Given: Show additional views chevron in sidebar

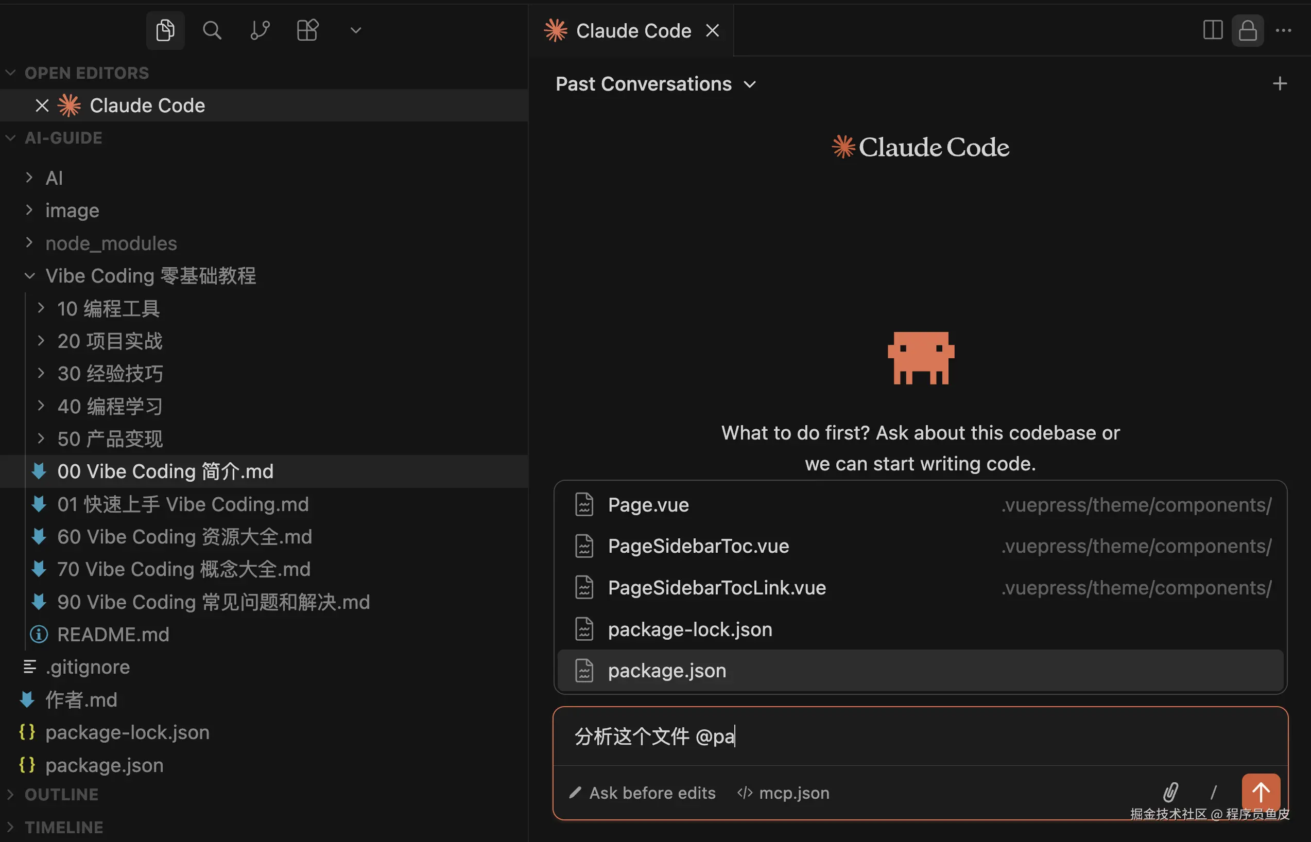Looking at the screenshot, I should 355,30.
